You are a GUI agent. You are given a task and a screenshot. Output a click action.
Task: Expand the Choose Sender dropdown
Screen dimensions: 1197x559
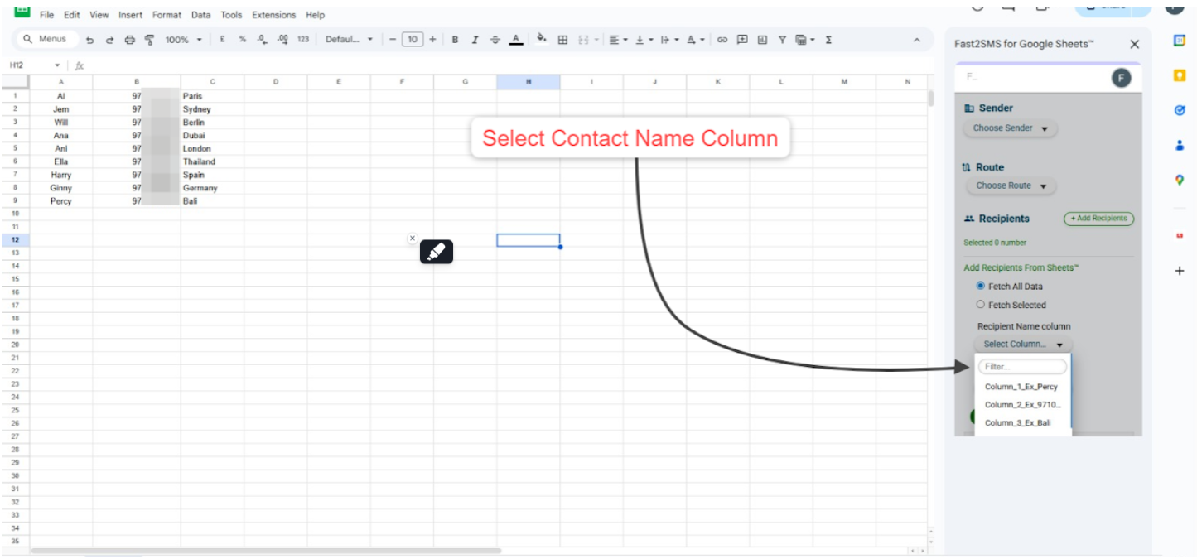point(1010,128)
